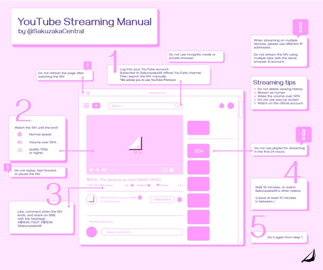Click the Streaming tips heading
323x270 pixels.
274,82
